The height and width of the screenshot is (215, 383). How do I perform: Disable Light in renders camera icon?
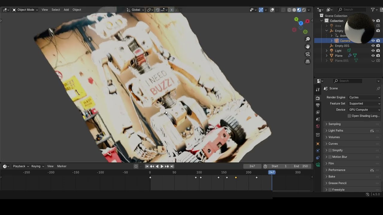pyautogui.click(x=378, y=51)
